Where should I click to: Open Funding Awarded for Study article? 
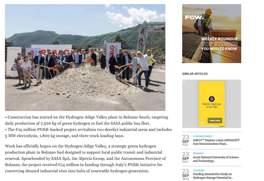(x=213, y=176)
